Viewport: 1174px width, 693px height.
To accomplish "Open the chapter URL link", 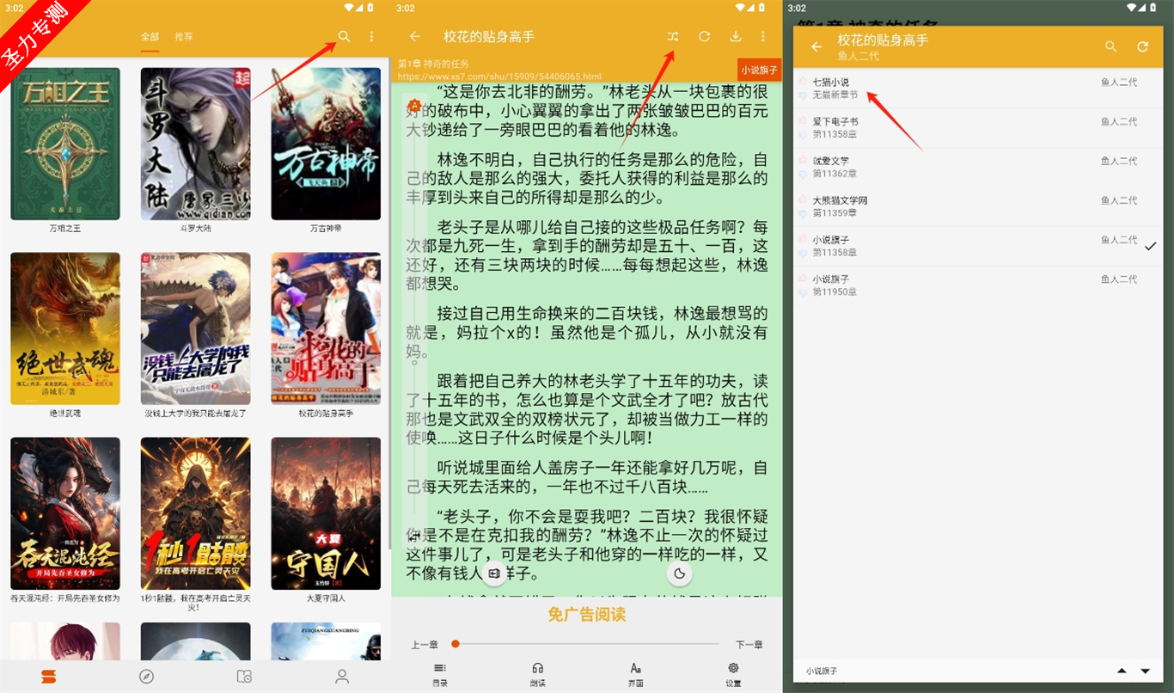I will 499,77.
